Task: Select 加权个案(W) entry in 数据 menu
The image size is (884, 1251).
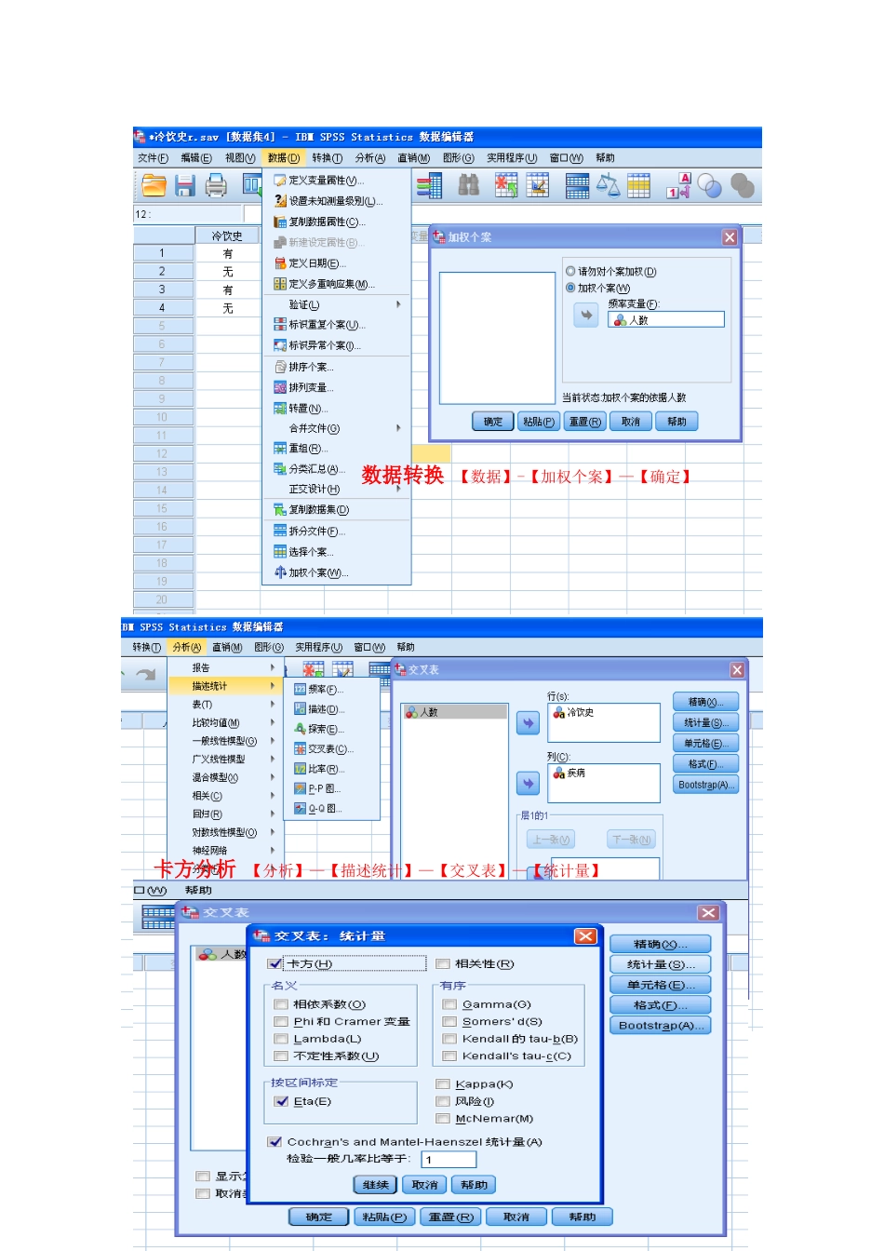Action: click(x=337, y=572)
